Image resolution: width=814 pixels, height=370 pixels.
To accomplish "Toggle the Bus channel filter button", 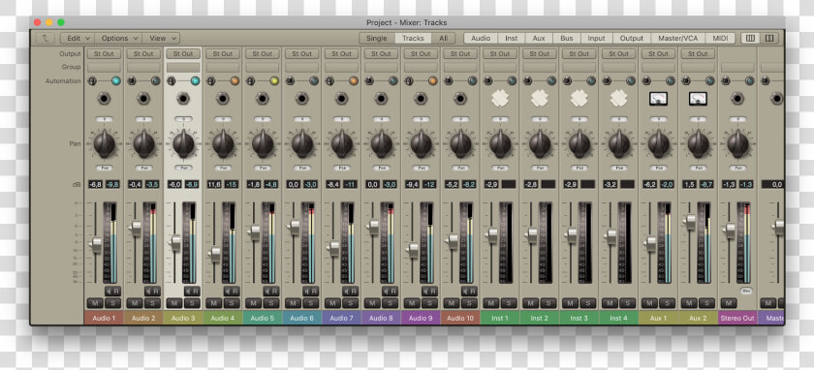I will point(566,38).
